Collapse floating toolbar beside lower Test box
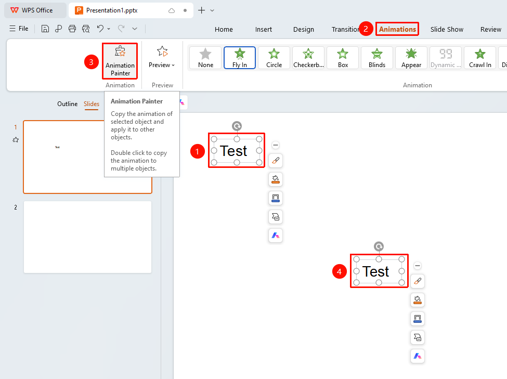This screenshot has width=507, height=379. (418, 266)
